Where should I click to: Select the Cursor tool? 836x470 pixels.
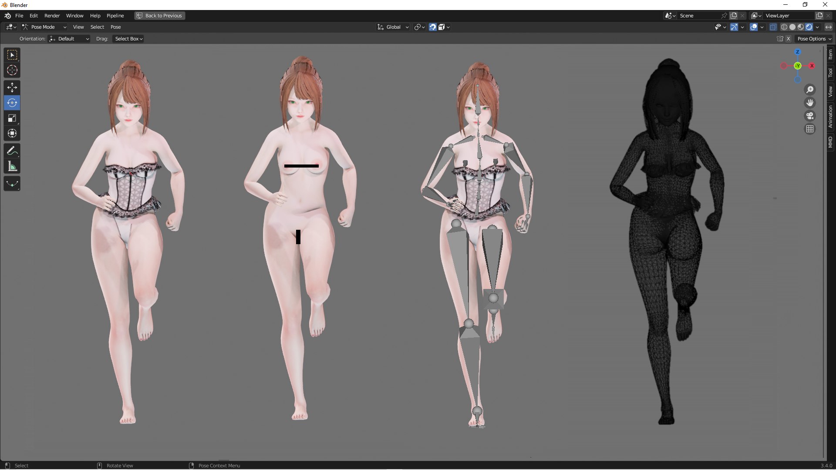(x=12, y=70)
